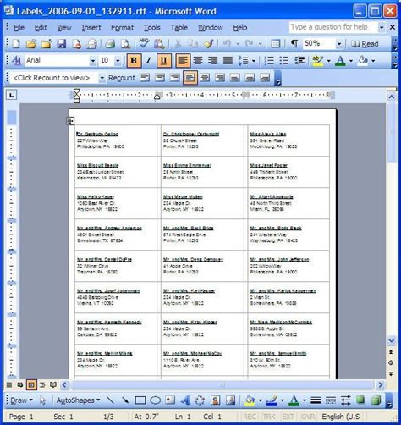Click the Recount button
This screenshot has height=425, width=401.
[122, 78]
